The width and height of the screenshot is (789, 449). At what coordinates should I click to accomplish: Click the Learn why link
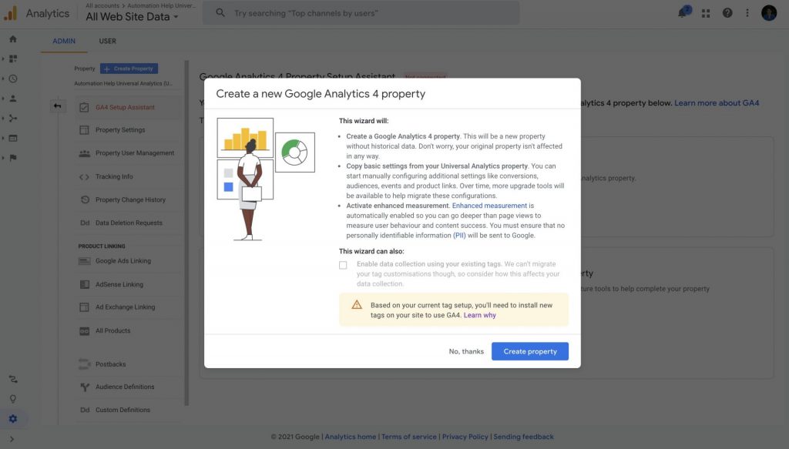click(x=479, y=315)
